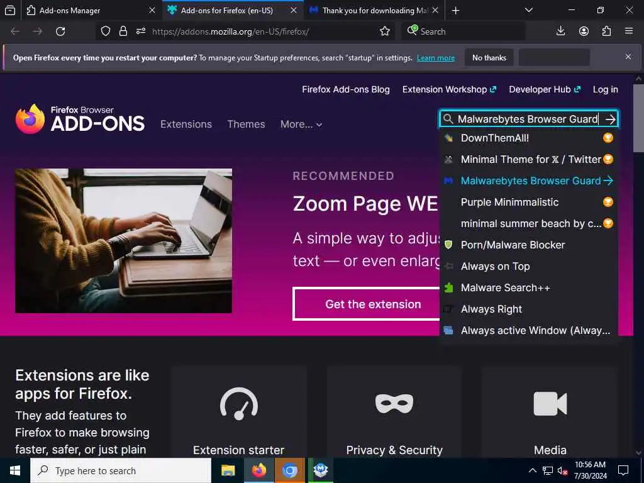Open the Windows notification center
This screenshot has width=644, height=483.
623,470
